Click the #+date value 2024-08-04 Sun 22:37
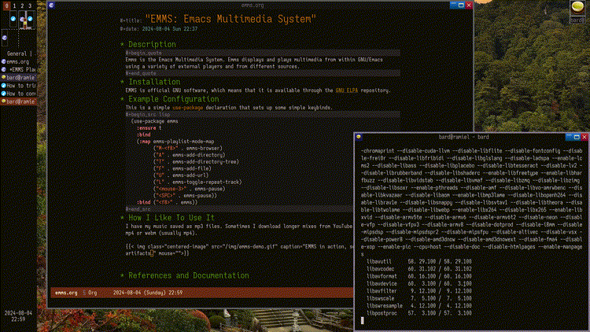The width and height of the screenshot is (590, 332). 170,29
